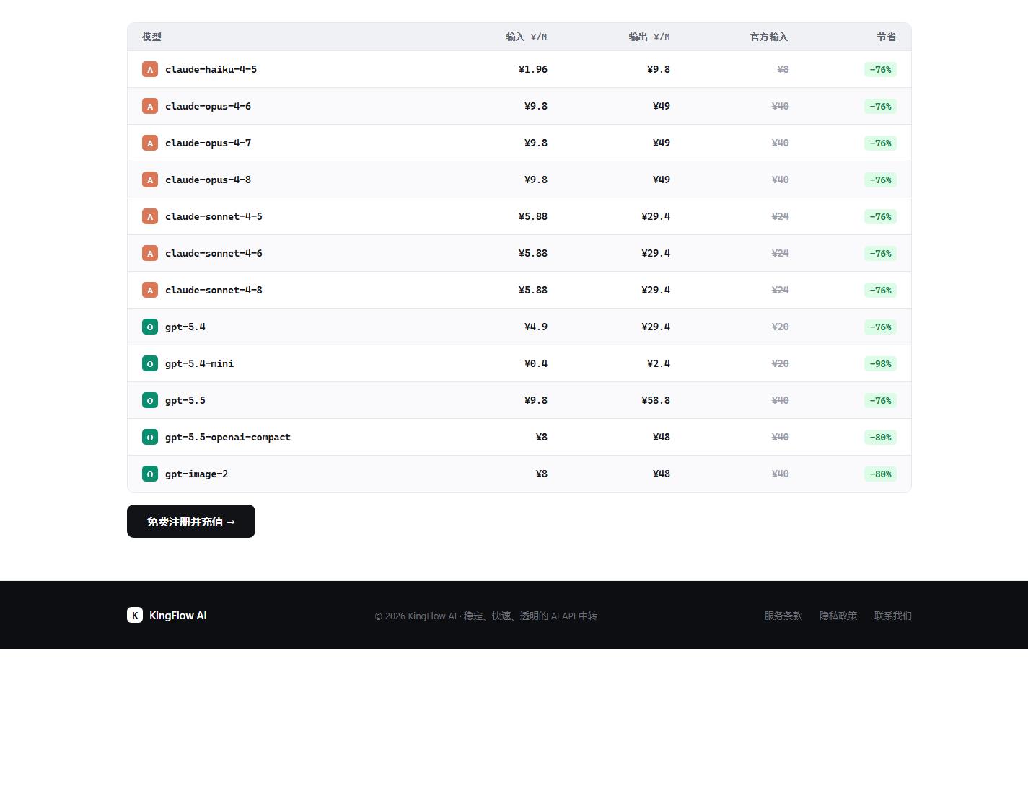Click the Anthropic icon beside claude-sonnet-4-6
The image size is (1028, 793).
[150, 253]
